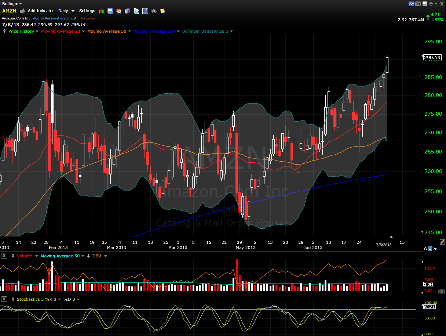
Task: Open the yellow sticky note icon
Action: point(163,11)
